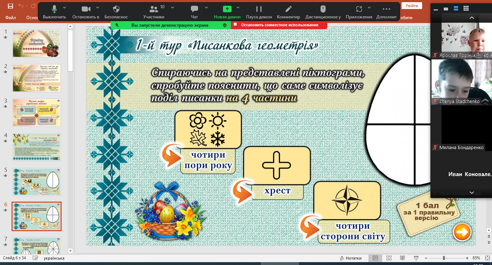The image size is (492, 265).
Task: Click Остановить совместное использование button
Action: [279, 25]
